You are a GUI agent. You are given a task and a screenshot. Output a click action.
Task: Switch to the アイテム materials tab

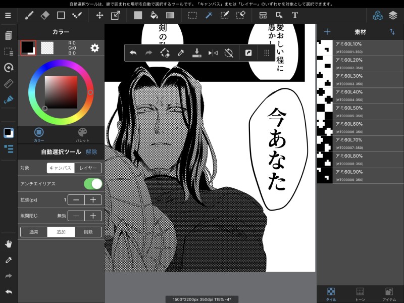click(389, 294)
